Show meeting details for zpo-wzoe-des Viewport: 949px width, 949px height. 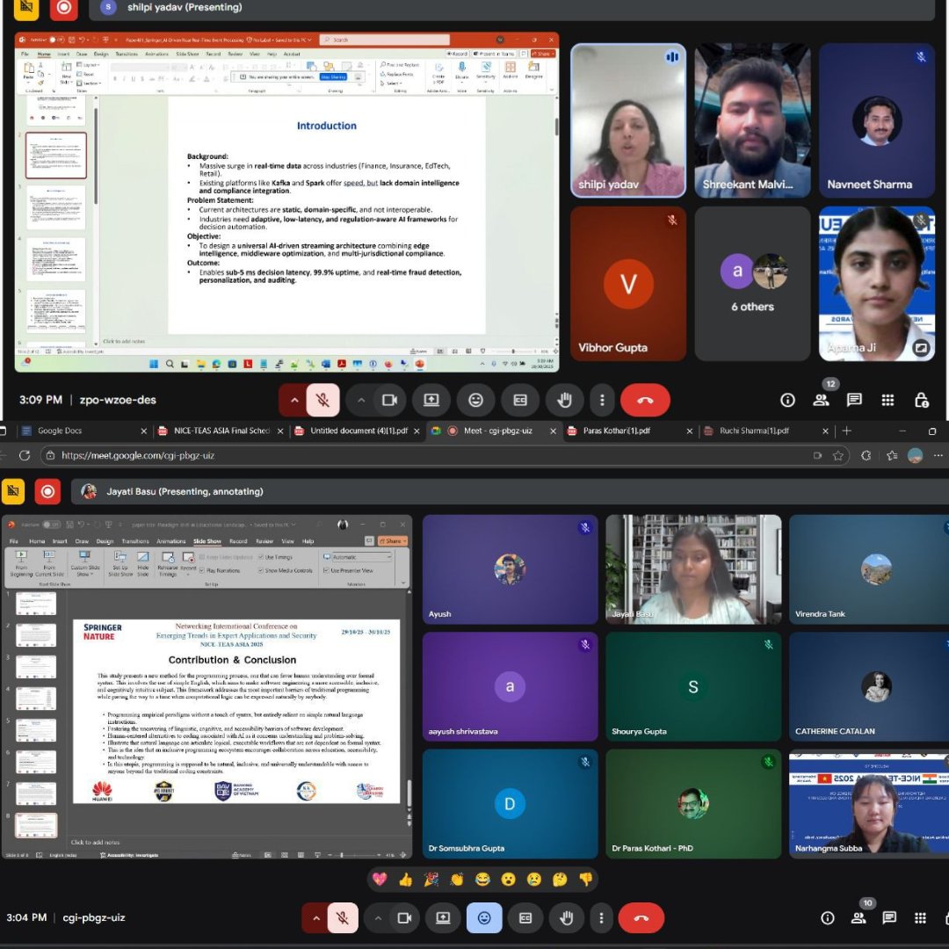[x=787, y=400]
